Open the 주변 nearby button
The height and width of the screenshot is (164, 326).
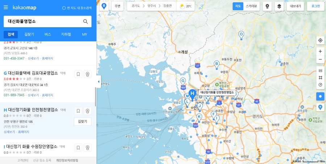(x=117, y=6)
